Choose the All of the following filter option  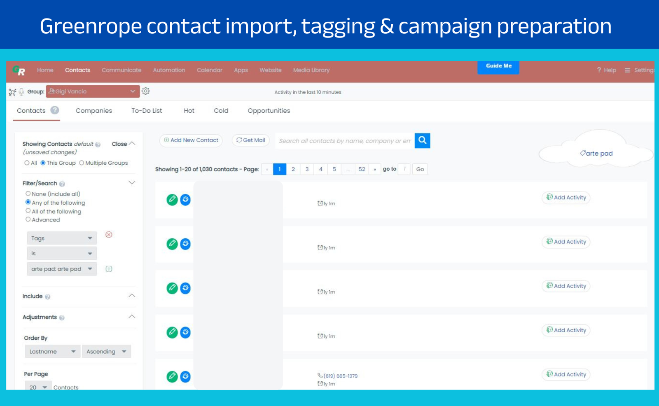point(28,211)
